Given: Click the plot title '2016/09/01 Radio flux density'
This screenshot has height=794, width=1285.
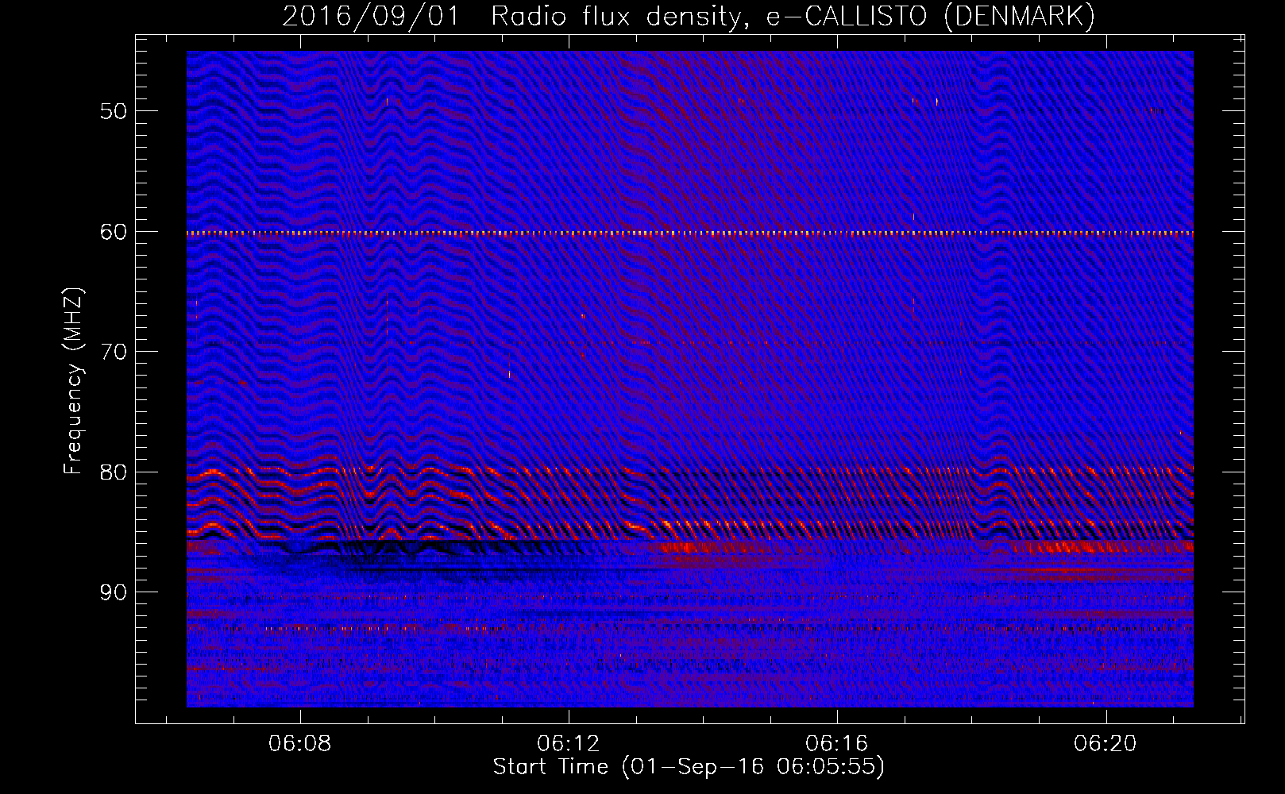Looking at the screenshot, I should coord(689,16).
